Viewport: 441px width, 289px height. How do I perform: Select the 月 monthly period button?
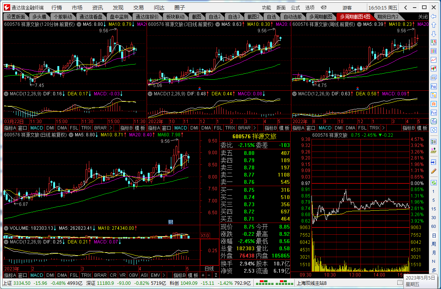[x=433, y=253]
